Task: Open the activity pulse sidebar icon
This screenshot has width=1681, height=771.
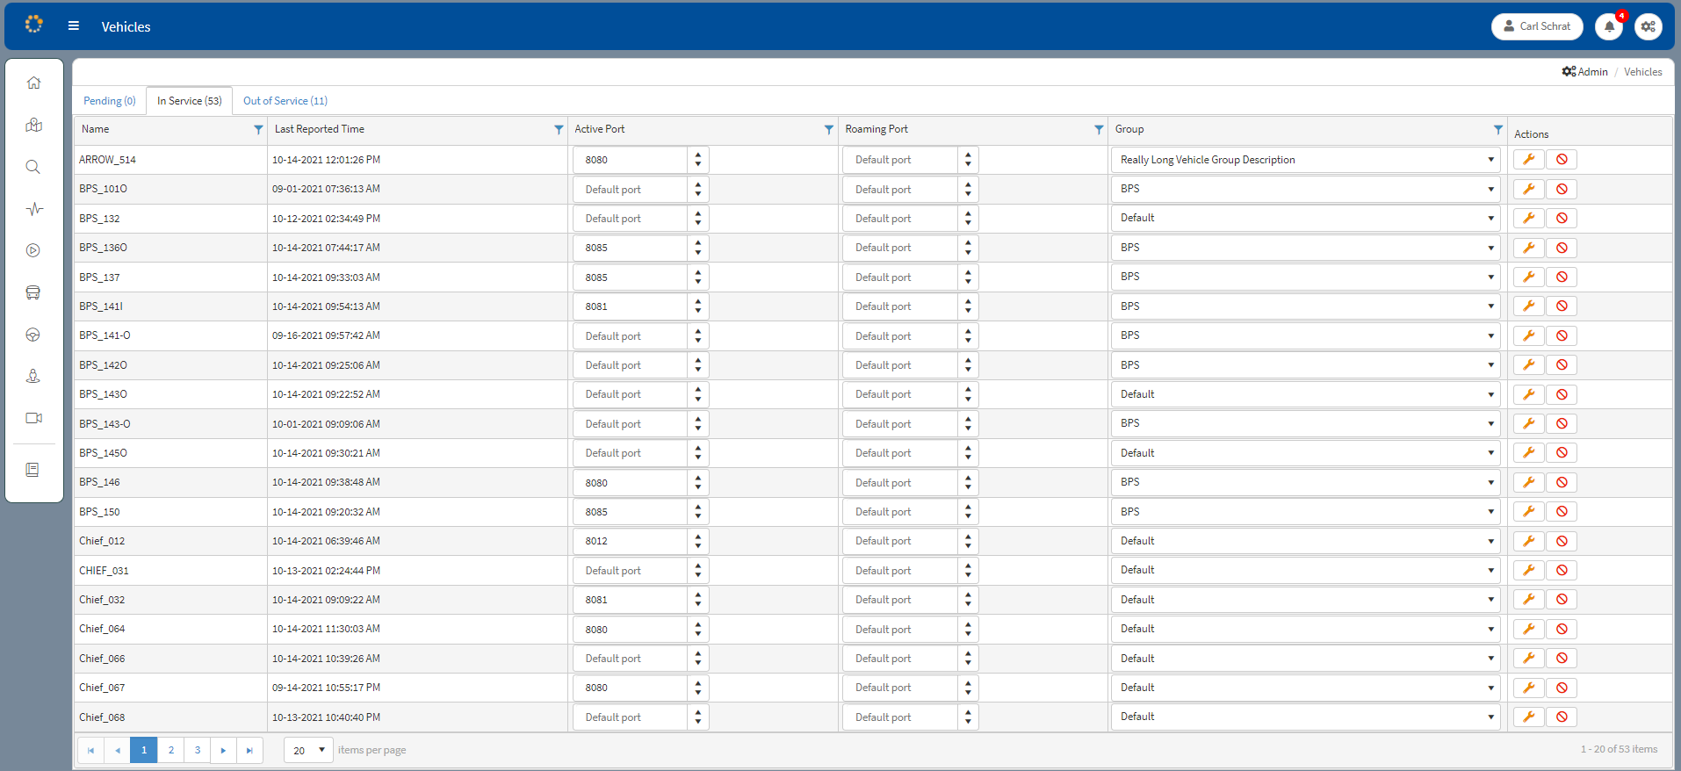Action: 33,209
